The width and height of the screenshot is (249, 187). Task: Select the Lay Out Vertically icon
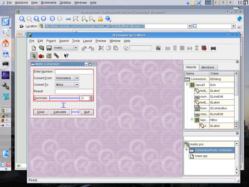coord(175,48)
